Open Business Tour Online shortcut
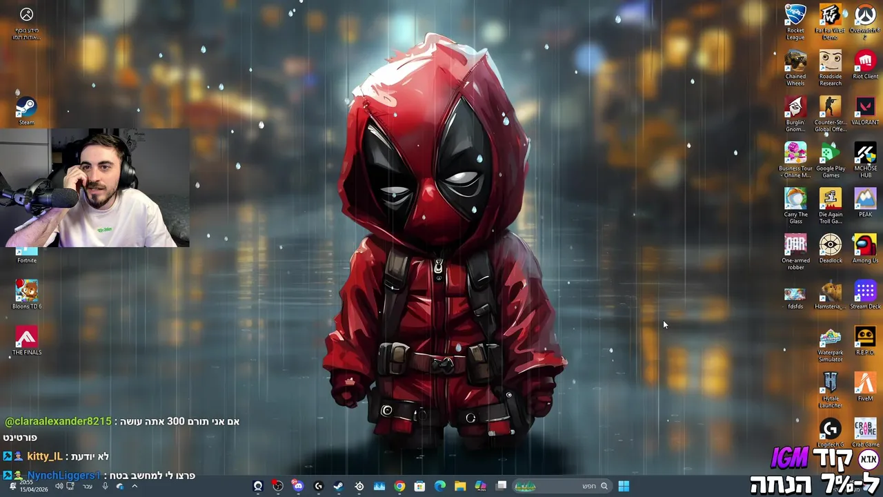The width and height of the screenshot is (883, 497). click(795, 160)
